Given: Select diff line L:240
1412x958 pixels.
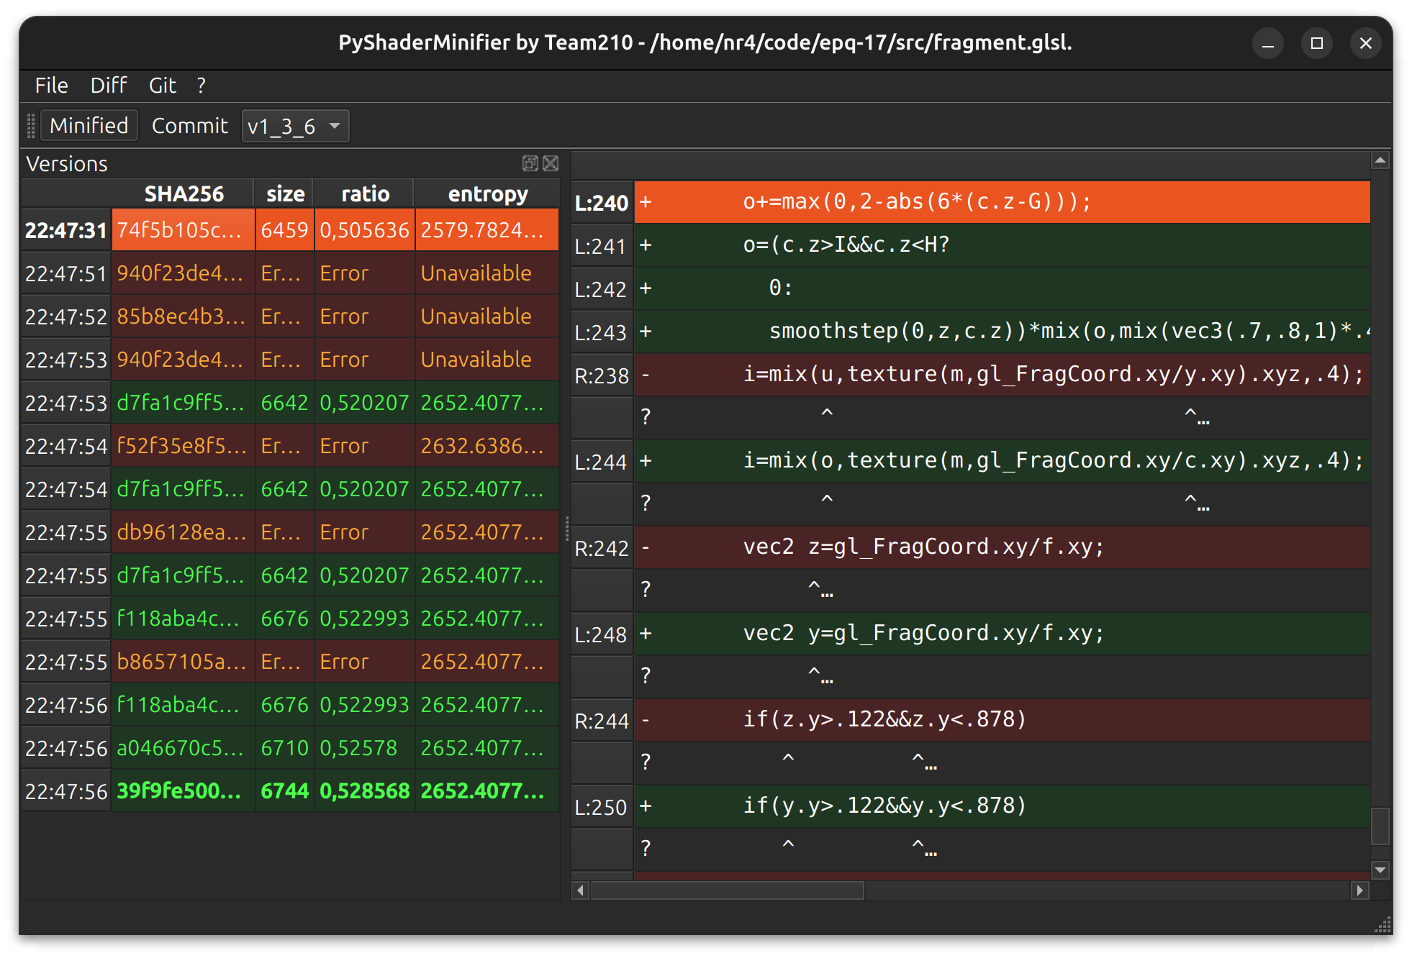Looking at the screenshot, I should pyautogui.click(x=1002, y=202).
